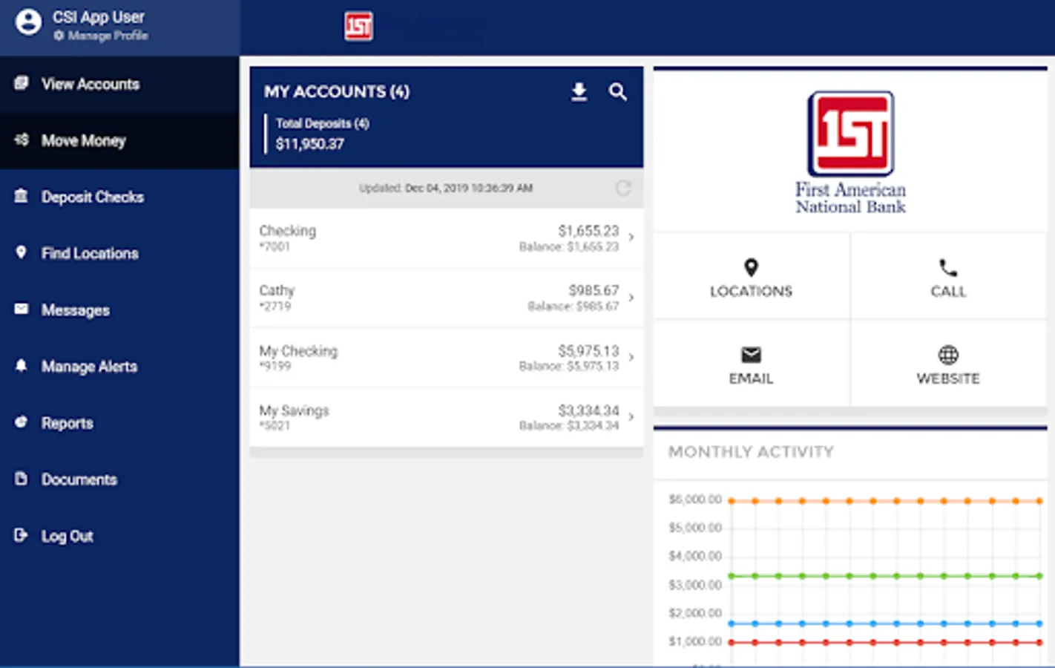Expand the Checking *7001 account chevron

tap(631, 238)
